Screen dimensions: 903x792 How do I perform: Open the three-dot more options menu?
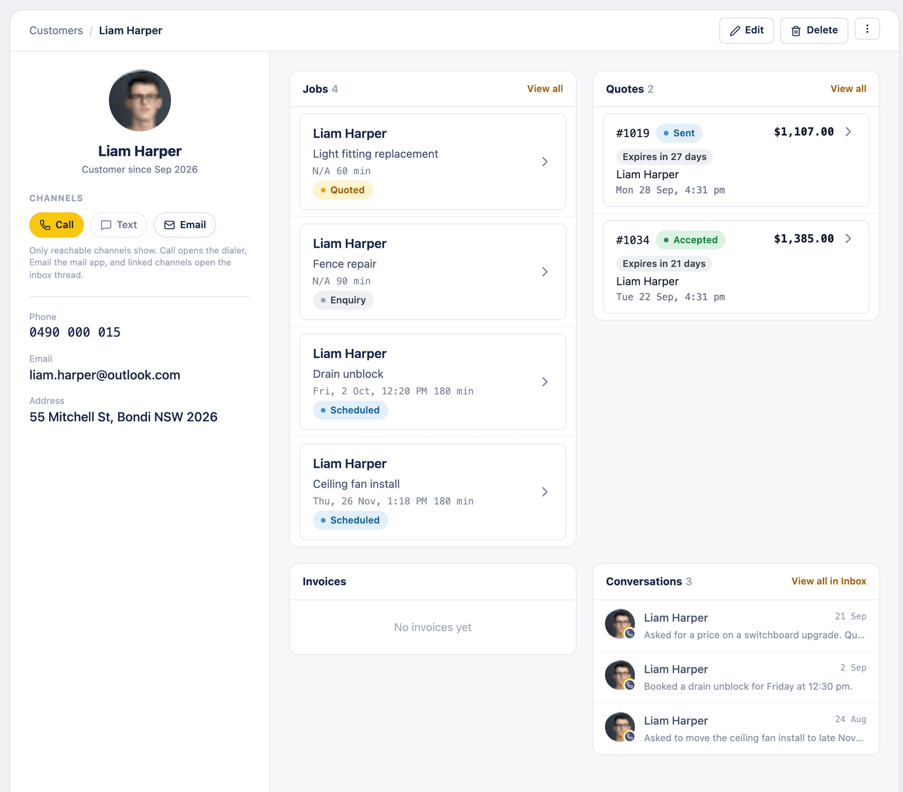pos(867,29)
